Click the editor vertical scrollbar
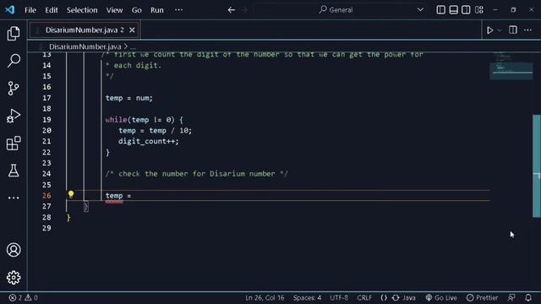Screen dimensions: 541x304 point(537,166)
